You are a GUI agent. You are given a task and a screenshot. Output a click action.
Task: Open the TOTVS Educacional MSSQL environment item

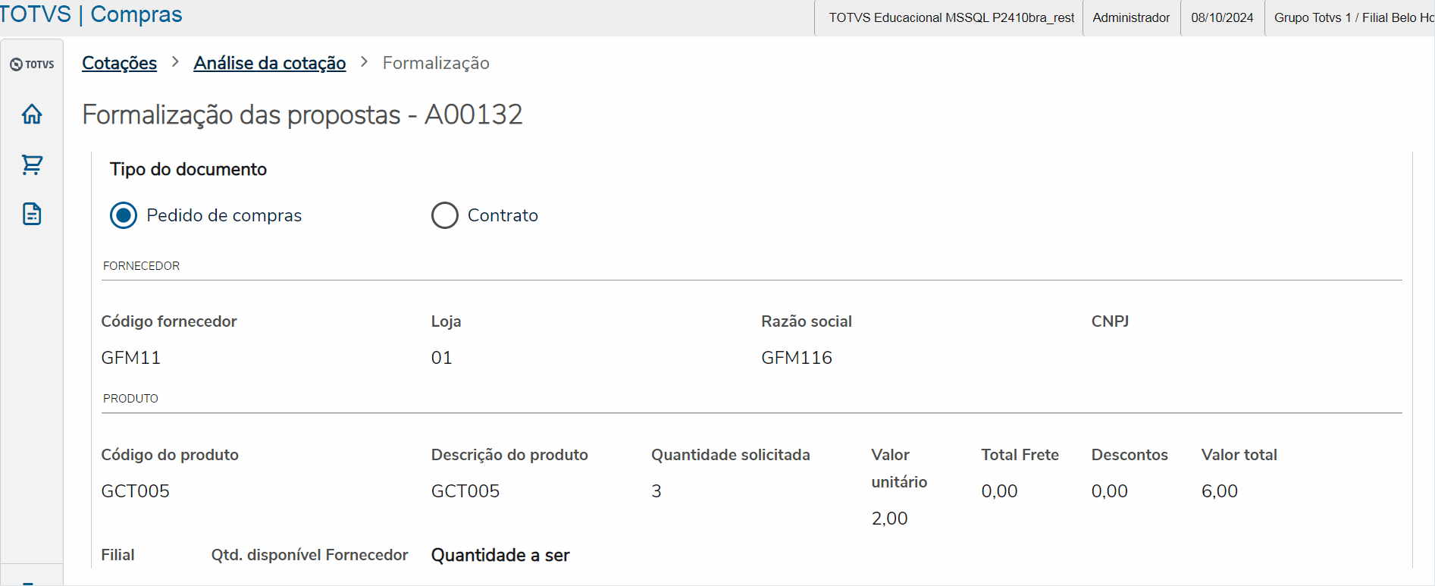click(x=951, y=17)
